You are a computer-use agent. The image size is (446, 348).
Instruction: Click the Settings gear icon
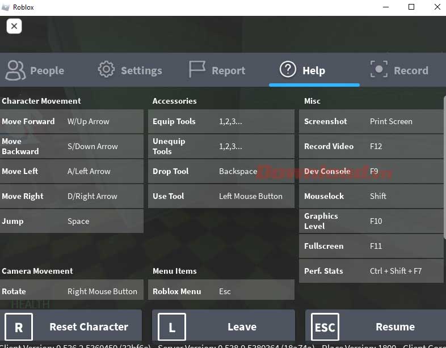point(106,69)
